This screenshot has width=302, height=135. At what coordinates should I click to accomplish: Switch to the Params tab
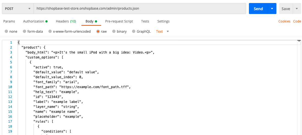pyautogui.click(x=9, y=21)
